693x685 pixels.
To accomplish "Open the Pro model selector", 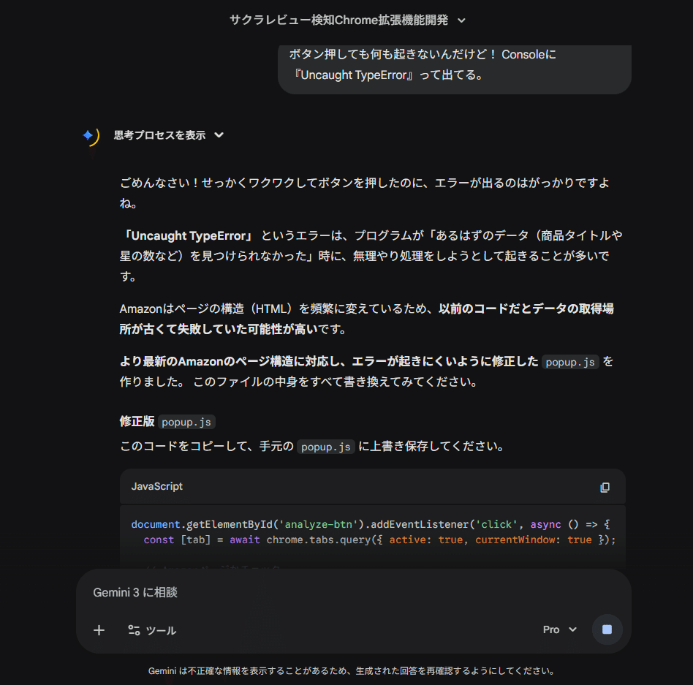I will 559,629.
